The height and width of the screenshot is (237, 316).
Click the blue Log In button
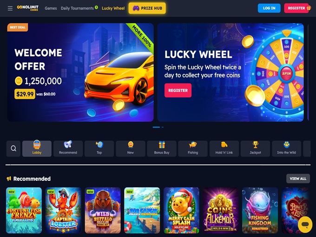click(x=269, y=8)
